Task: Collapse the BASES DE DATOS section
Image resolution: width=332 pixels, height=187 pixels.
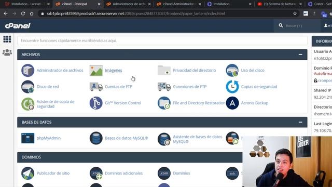Action: point(300,122)
